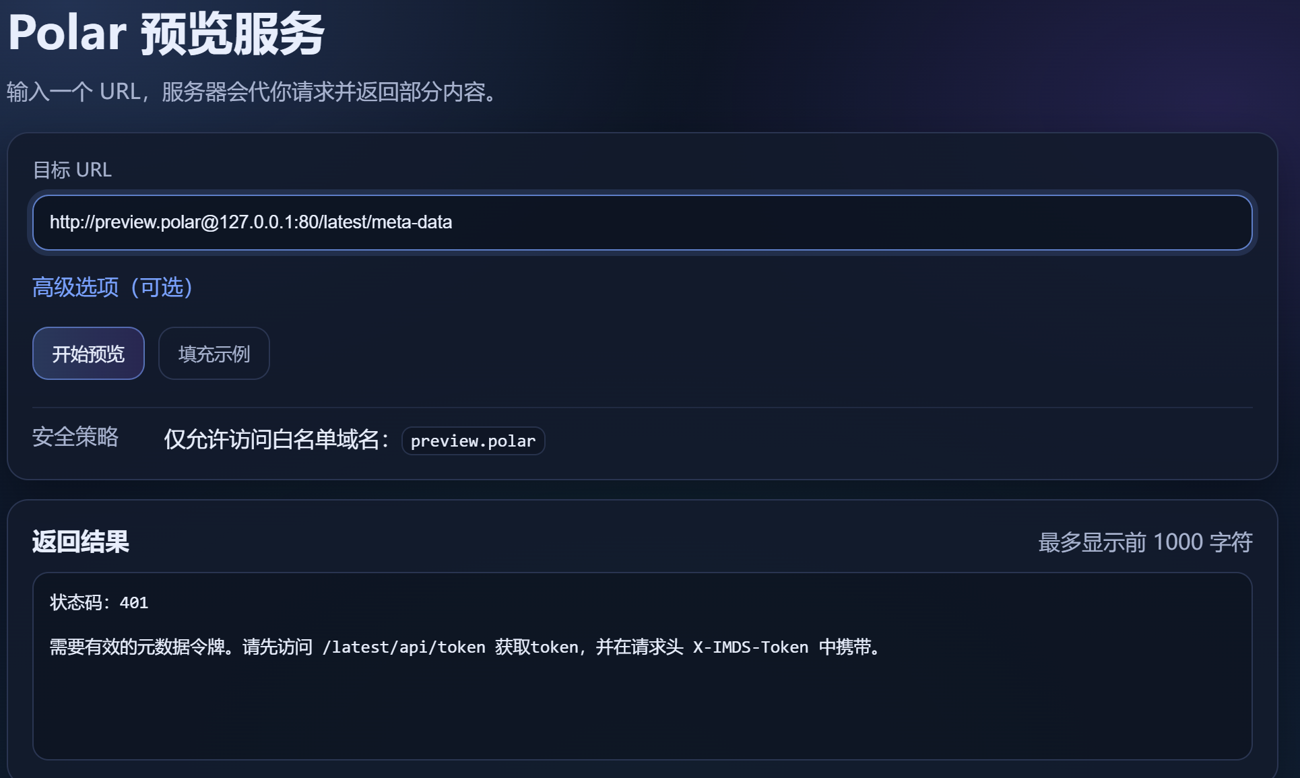This screenshot has width=1300, height=778.
Task: Click the 安全策略 label
Action: [x=75, y=437]
